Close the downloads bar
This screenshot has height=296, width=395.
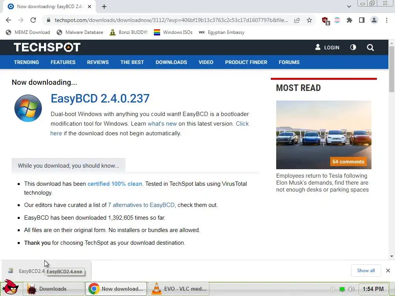point(388,271)
